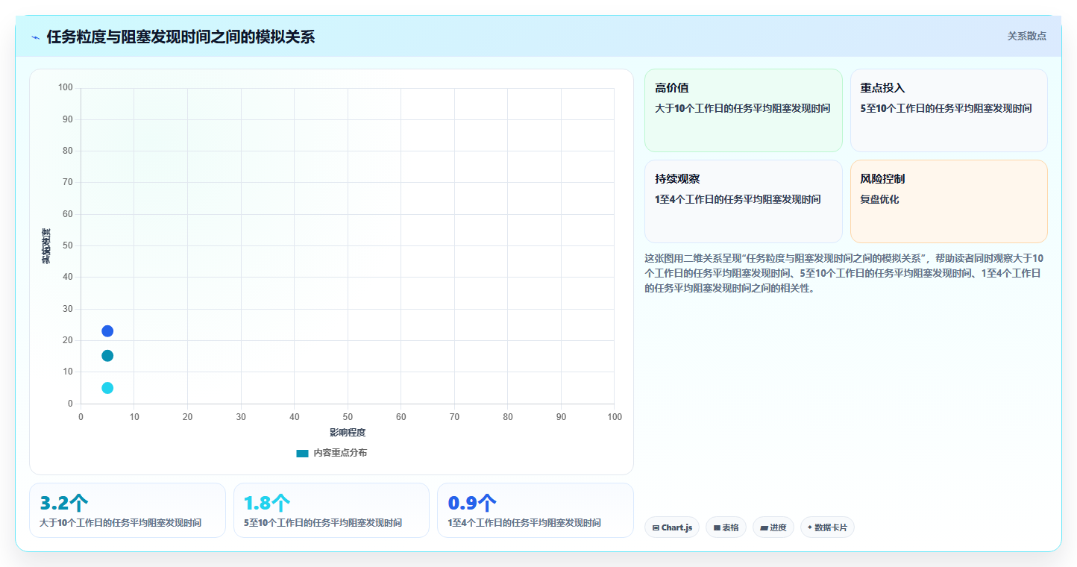
Task: Open the 高价值 card
Action: click(743, 110)
